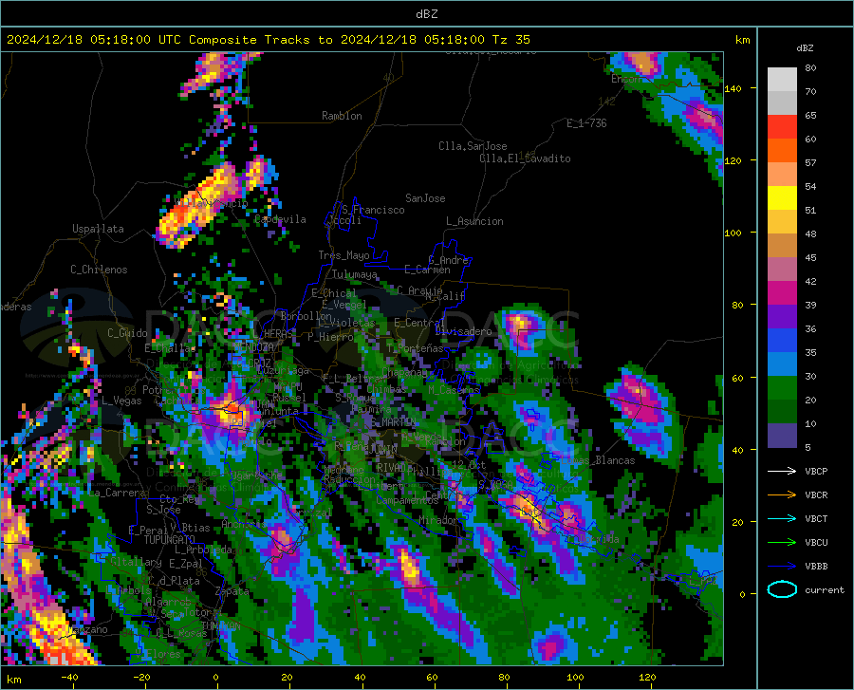Click the 120 km horizontal axis tick
Image resolution: width=854 pixels, height=690 pixels.
[647, 677]
